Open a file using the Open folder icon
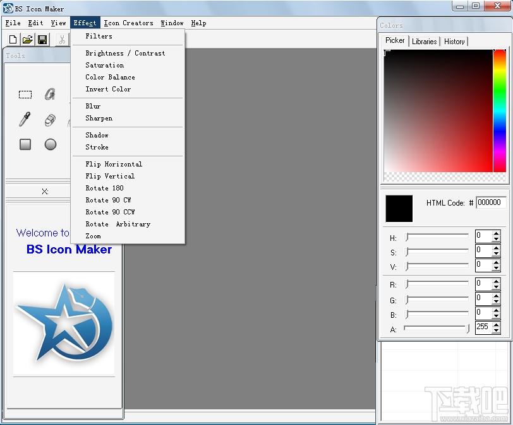The height and width of the screenshot is (425, 513). pos(27,39)
